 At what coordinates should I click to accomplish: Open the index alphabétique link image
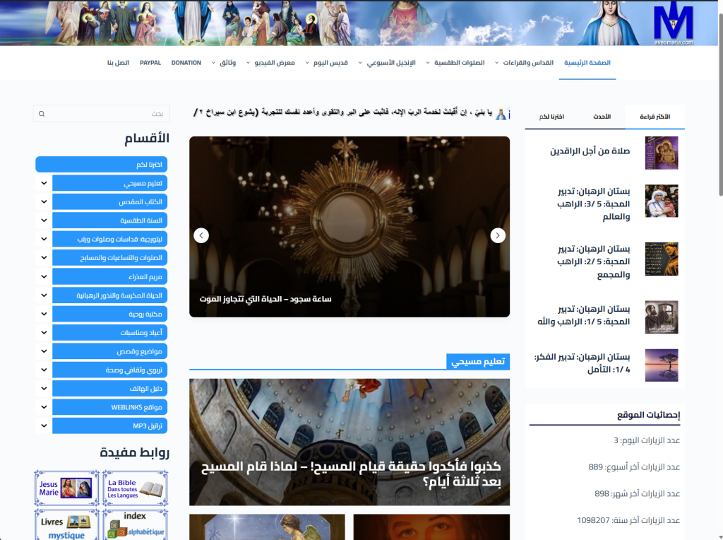135,525
